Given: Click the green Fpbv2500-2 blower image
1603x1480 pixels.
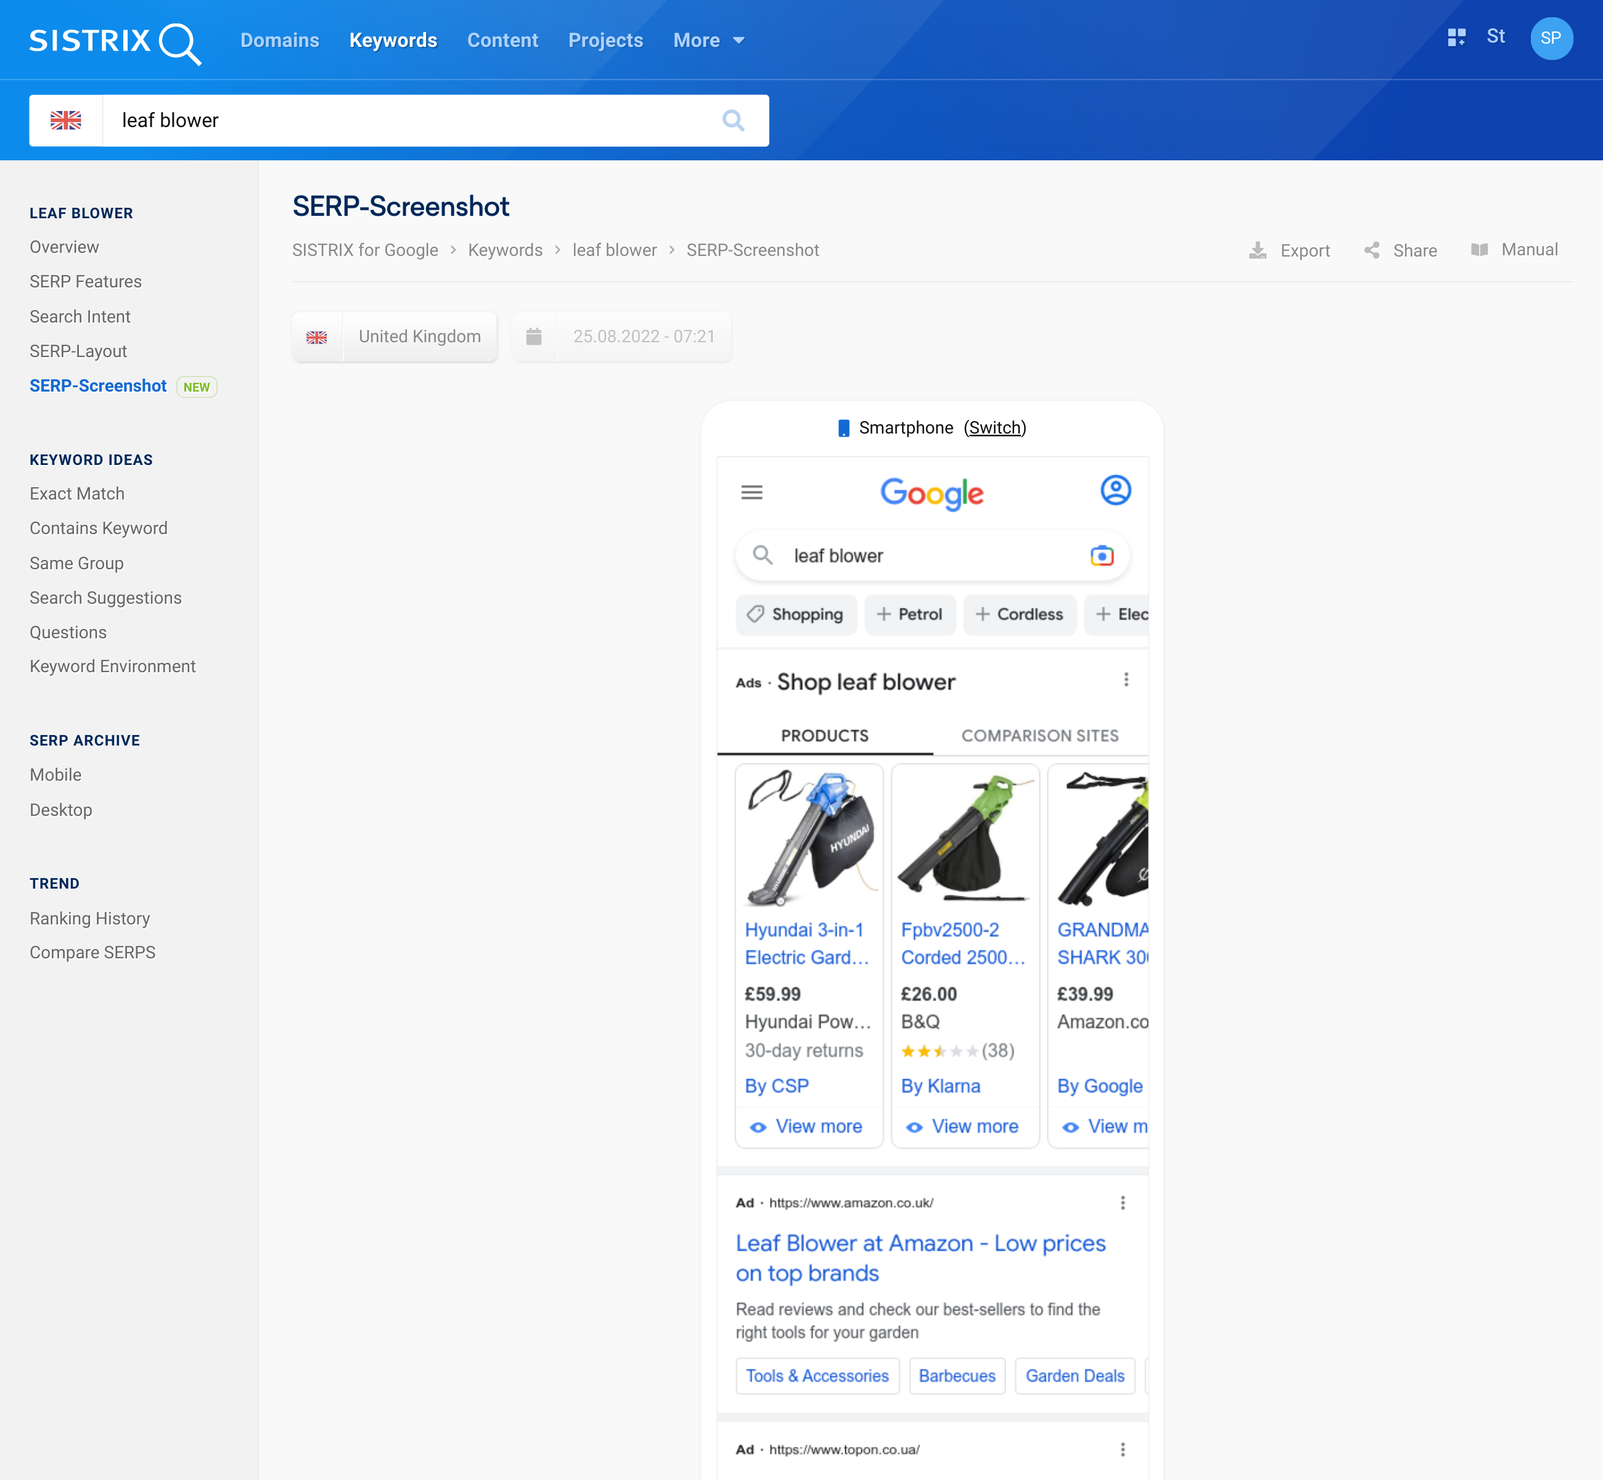Looking at the screenshot, I should coord(965,839).
